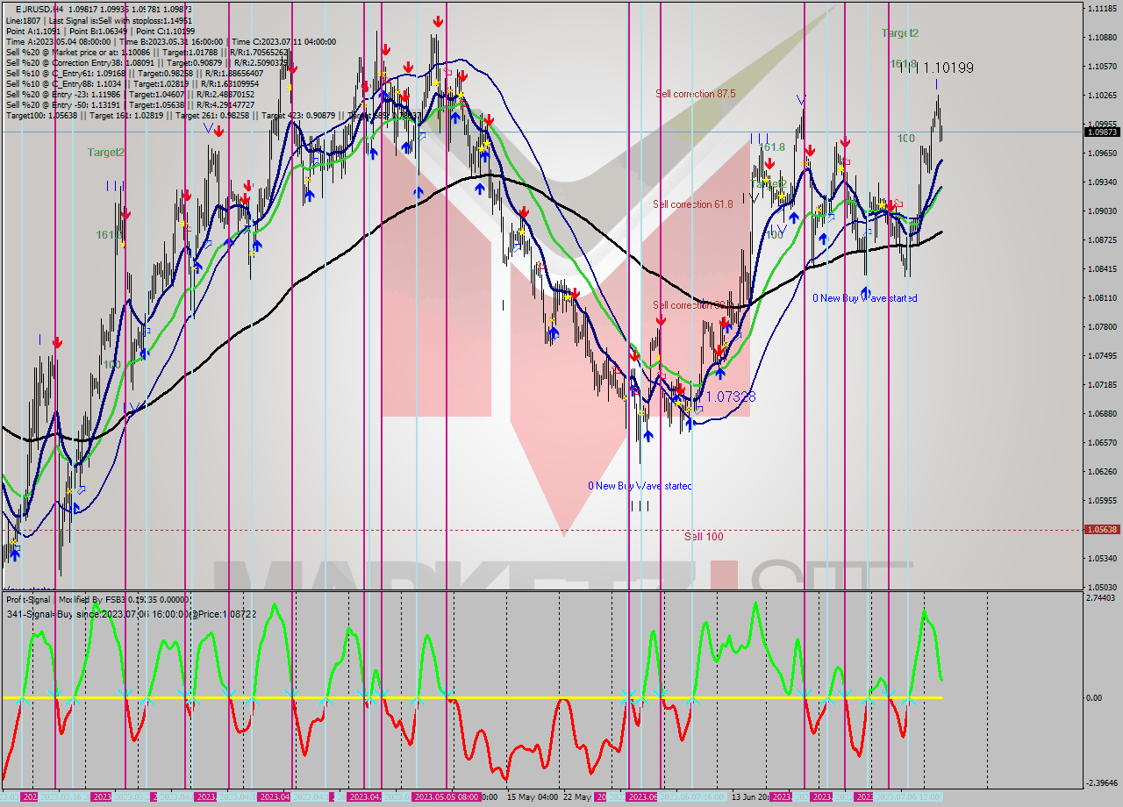Click the 161.8 label beside 1.10199
Viewport: 1123px width, 807px height.
pos(904,65)
